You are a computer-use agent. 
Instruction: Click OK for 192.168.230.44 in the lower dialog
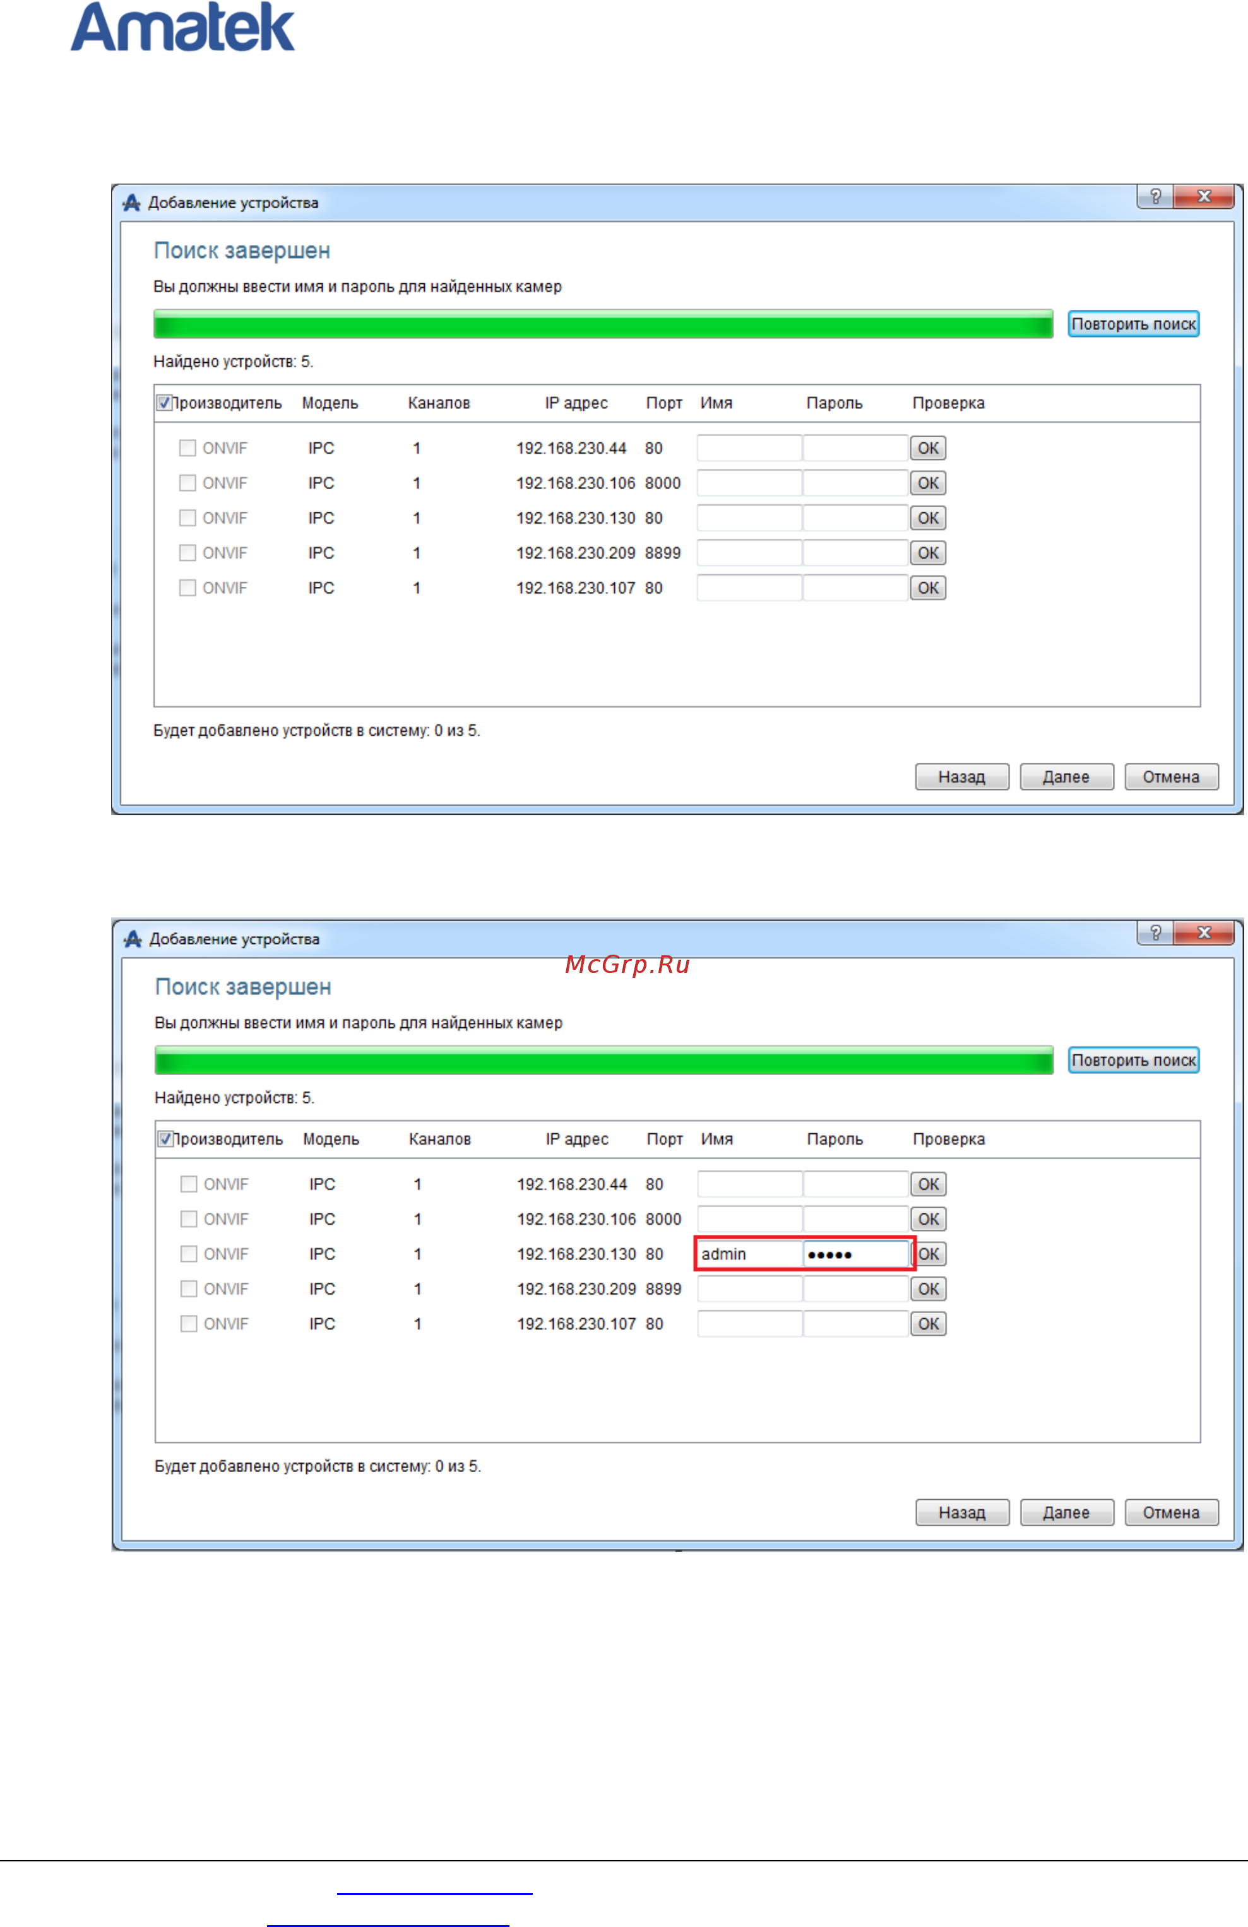click(x=929, y=1184)
